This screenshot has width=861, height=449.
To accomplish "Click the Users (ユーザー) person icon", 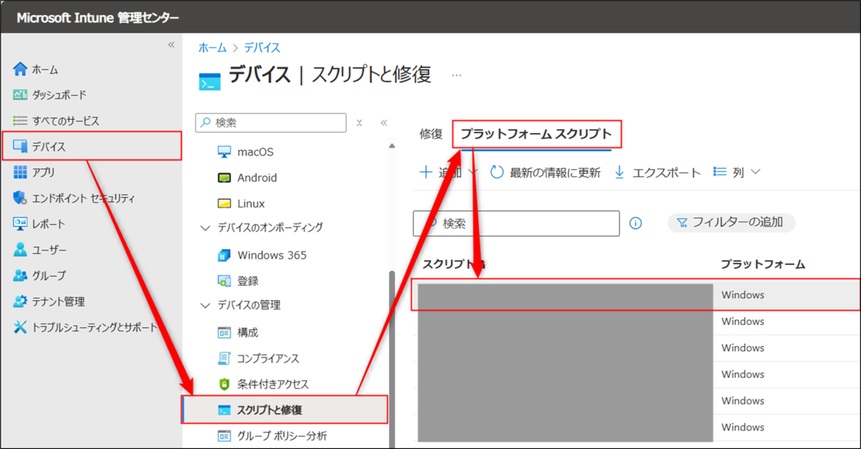I will click(x=20, y=250).
